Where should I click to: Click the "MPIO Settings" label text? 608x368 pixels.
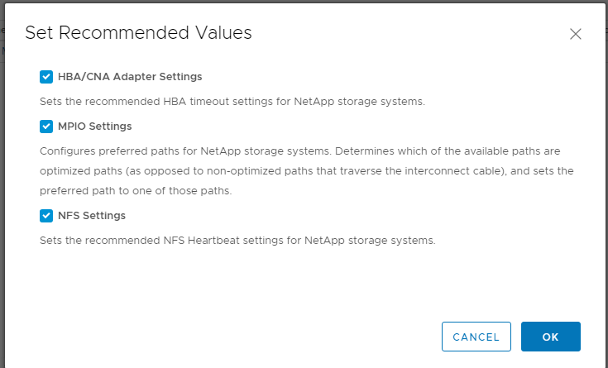tap(94, 127)
